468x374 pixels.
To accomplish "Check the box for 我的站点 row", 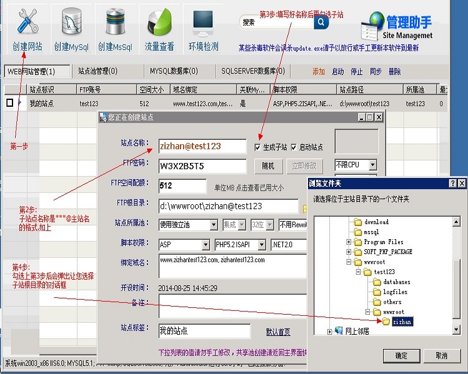I will pos(9,103).
